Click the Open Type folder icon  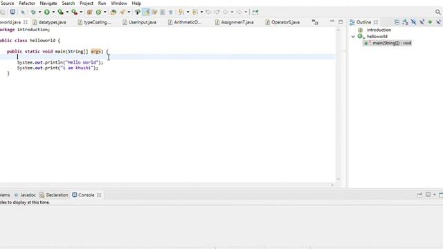pyautogui.click(x=114, y=12)
